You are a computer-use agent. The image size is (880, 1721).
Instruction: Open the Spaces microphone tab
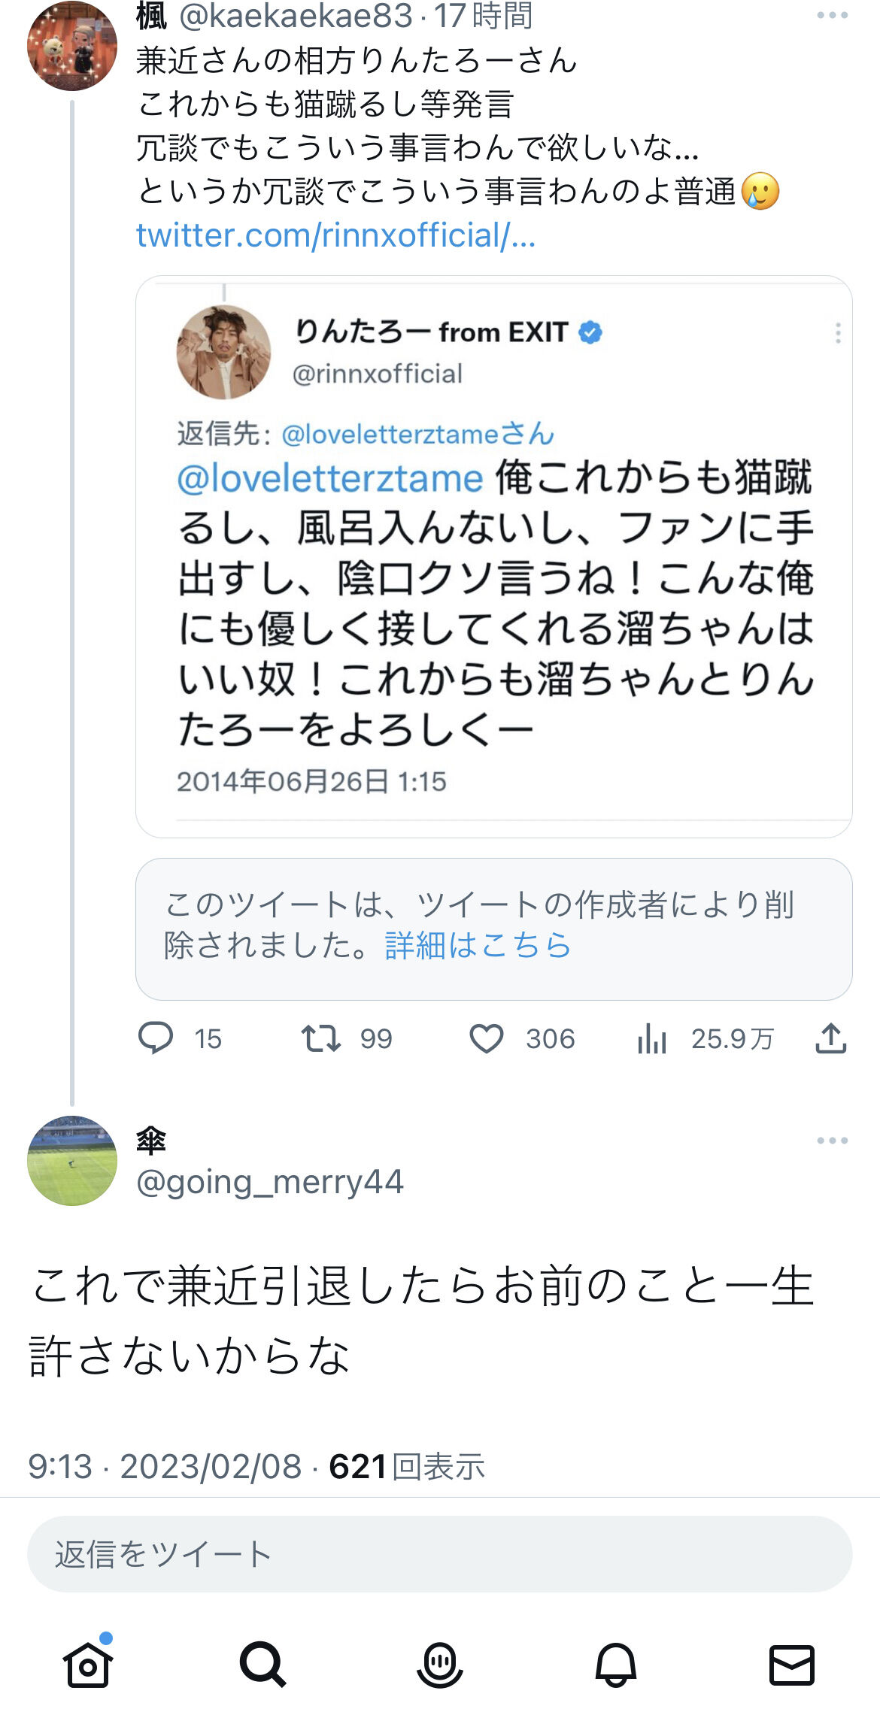[440, 1665]
